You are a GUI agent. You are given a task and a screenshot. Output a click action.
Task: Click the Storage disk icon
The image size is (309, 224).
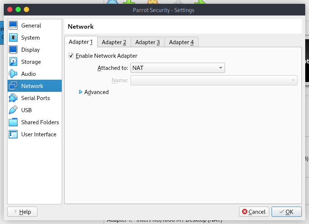[13, 62]
